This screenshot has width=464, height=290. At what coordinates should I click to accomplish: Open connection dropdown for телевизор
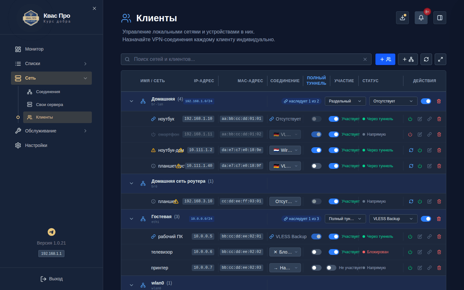[x=285, y=252]
